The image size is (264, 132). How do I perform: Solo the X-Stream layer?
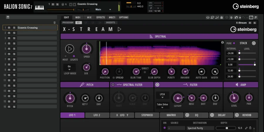tap(255, 23)
